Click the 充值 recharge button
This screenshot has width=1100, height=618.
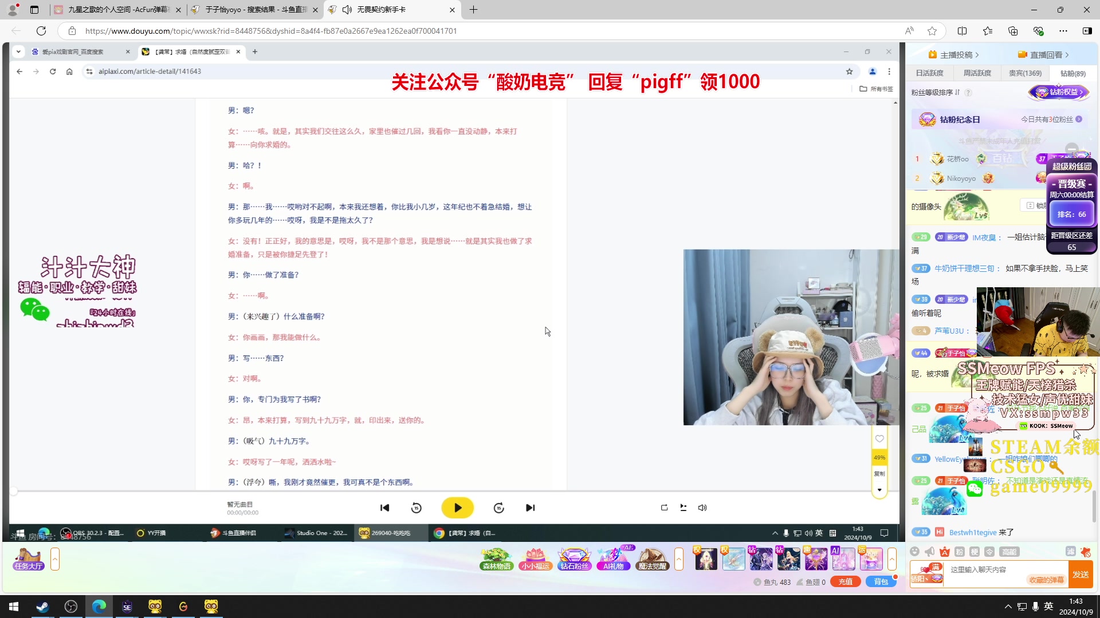[x=846, y=582]
